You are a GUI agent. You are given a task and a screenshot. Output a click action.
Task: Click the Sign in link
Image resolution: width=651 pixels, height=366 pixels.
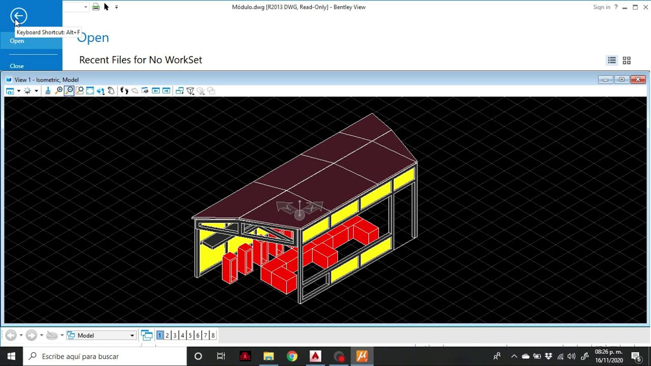[x=602, y=7]
